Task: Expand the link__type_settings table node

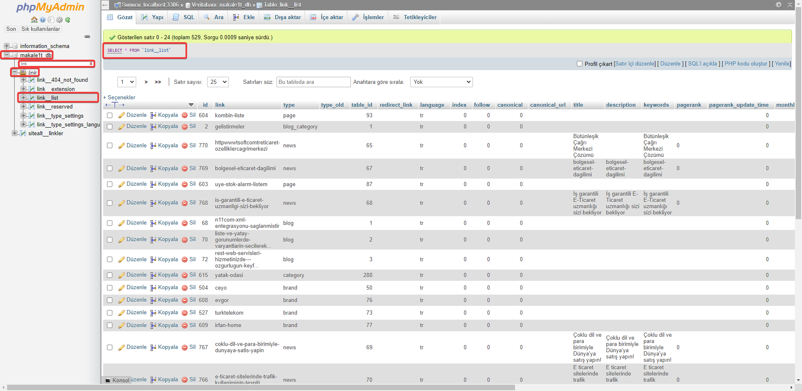Action: coord(23,116)
